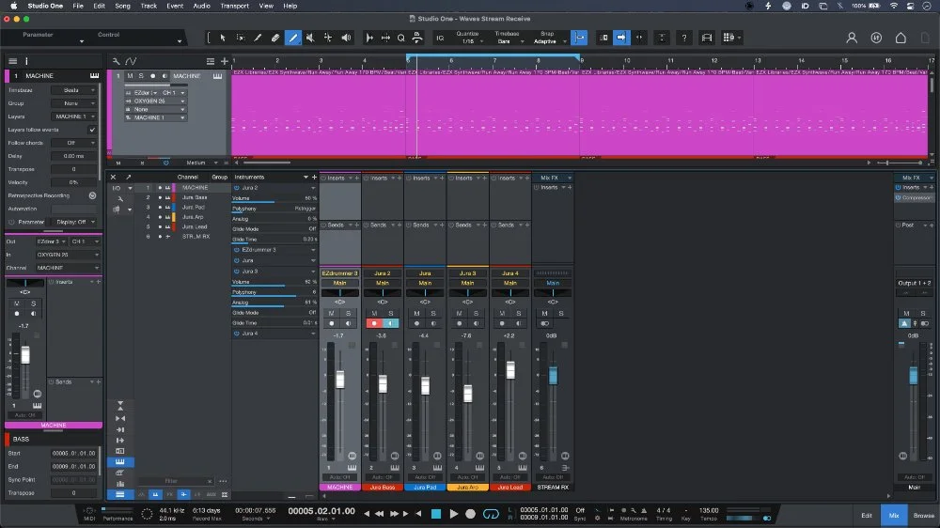This screenshot has width=940, height=528.
Task: Enable Autoscroll arrow button
Action: 621,38
